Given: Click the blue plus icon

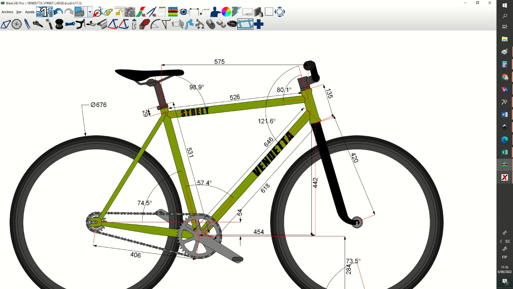Looking at the screenshot, I should (259, 24).
